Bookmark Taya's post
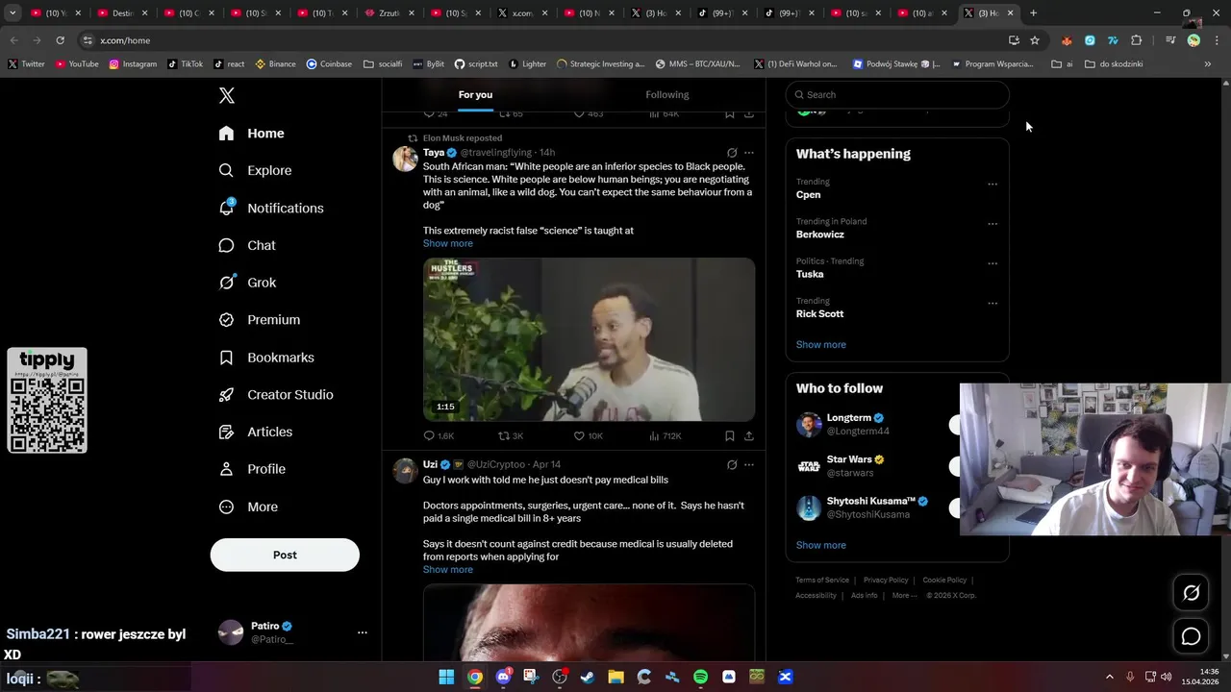 pyautogui.click(x=730, y=435)
